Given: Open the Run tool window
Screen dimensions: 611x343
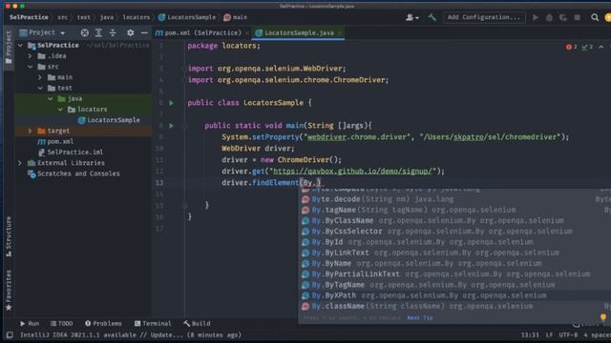Looking at the screenshot, I should [30, 324].
